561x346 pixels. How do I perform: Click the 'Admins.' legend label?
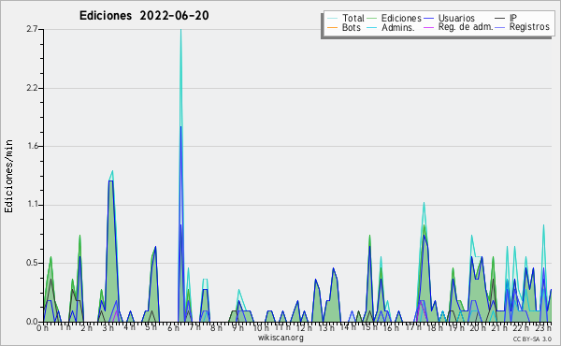point(398,27)
